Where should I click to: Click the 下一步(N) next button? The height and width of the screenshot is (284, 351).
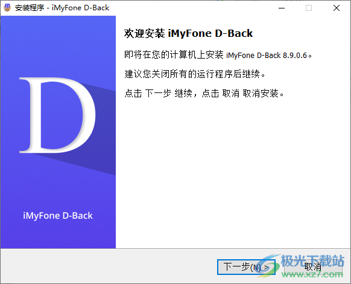(x=246, y=267)
